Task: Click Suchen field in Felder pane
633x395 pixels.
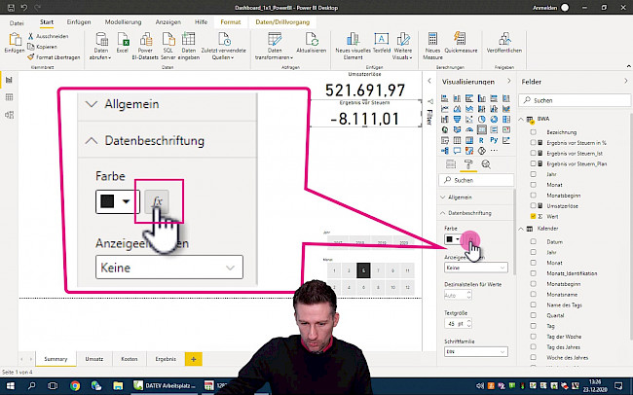Action: tap(575, 100)
